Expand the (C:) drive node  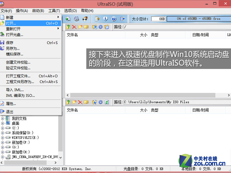pyautogui.click(x=3, y=128)
